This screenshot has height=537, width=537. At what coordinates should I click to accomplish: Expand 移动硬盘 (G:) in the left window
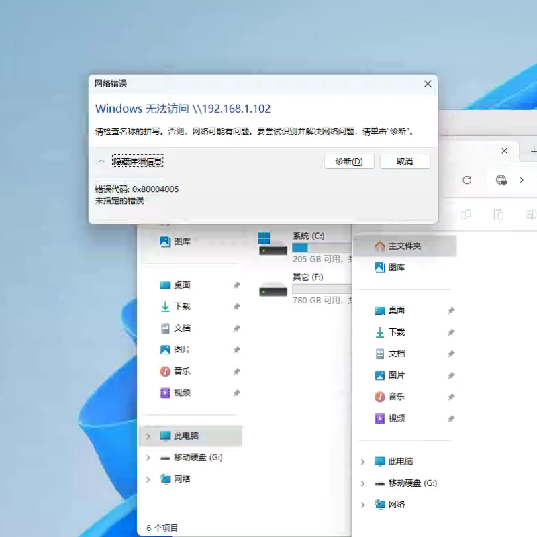(x=148, y=458)
